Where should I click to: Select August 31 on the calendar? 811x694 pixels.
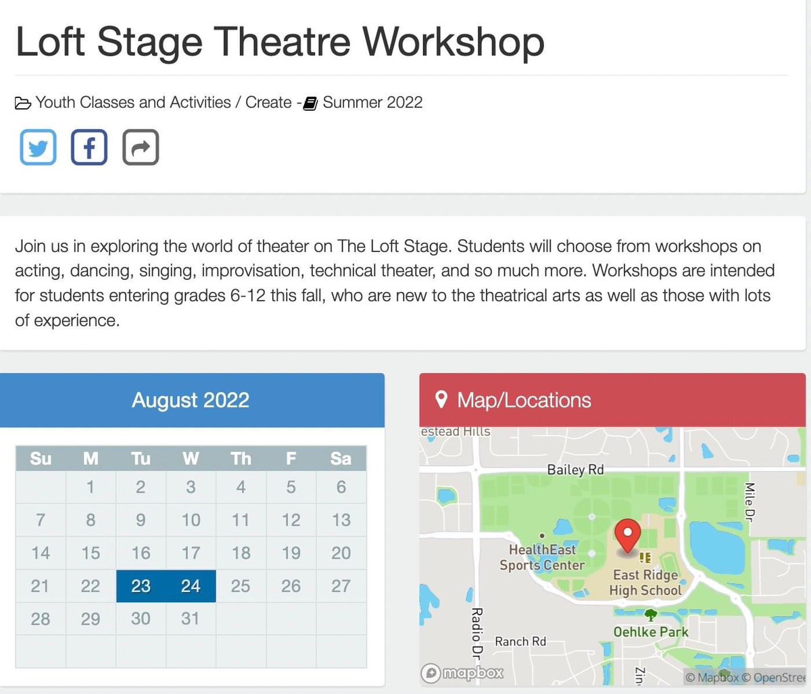[191, 618]
